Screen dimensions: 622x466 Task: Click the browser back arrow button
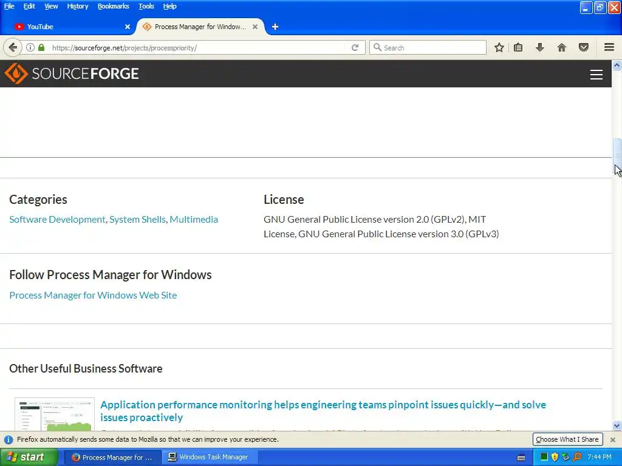point(13,47)
